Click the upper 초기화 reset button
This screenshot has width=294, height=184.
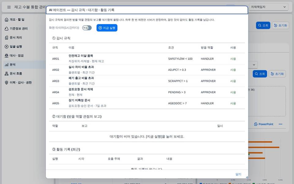tap(281, 25)
